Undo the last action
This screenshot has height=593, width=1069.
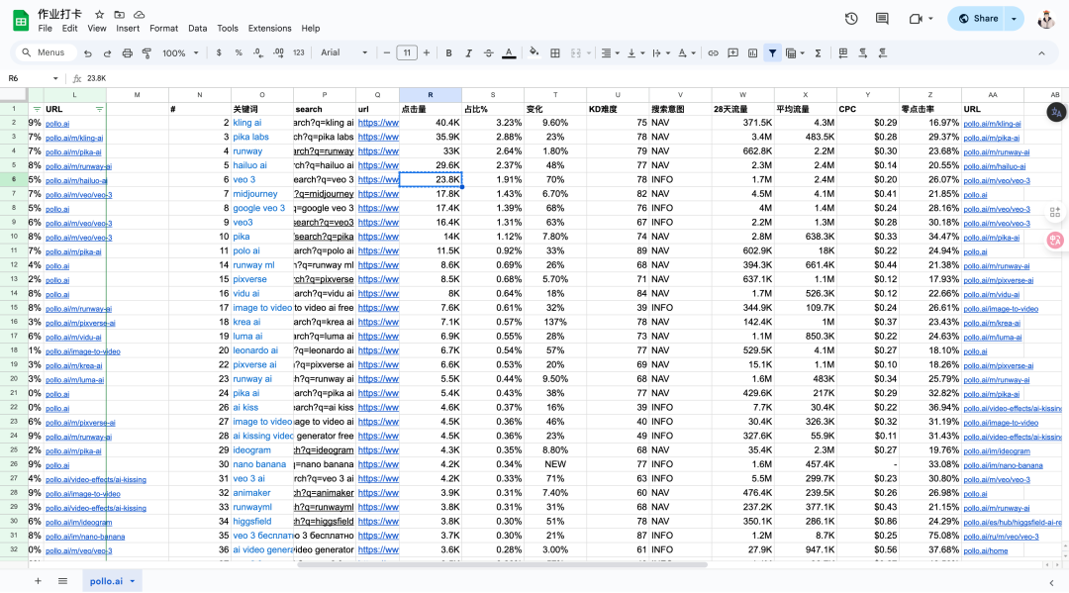[x=88, y=53]
